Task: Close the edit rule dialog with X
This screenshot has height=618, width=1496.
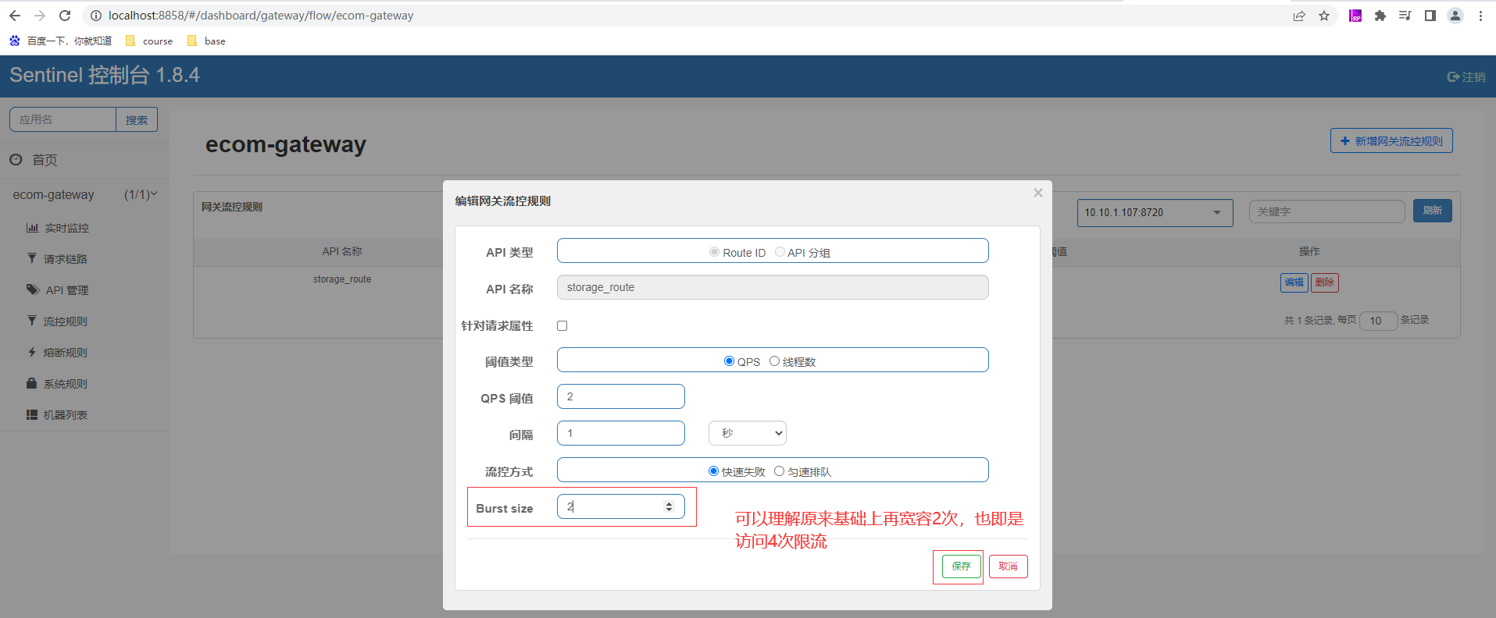Action: pos(1037,193)
